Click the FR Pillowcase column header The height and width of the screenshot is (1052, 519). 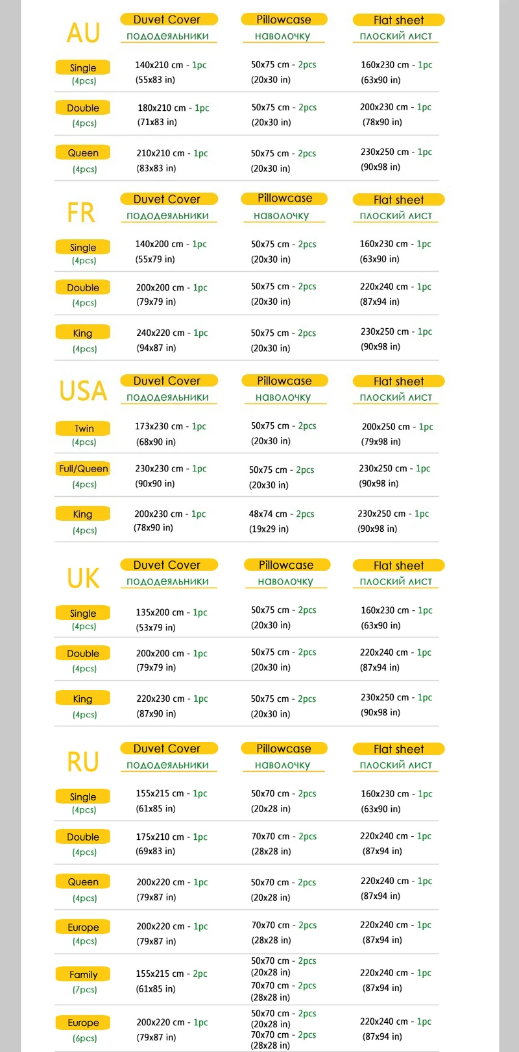(284, 198)
